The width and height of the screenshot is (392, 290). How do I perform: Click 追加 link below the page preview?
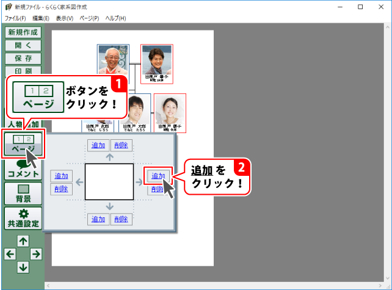98,219
